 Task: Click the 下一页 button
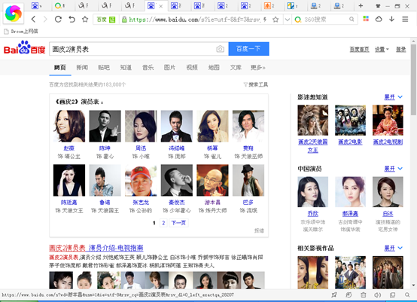(178, 223)
